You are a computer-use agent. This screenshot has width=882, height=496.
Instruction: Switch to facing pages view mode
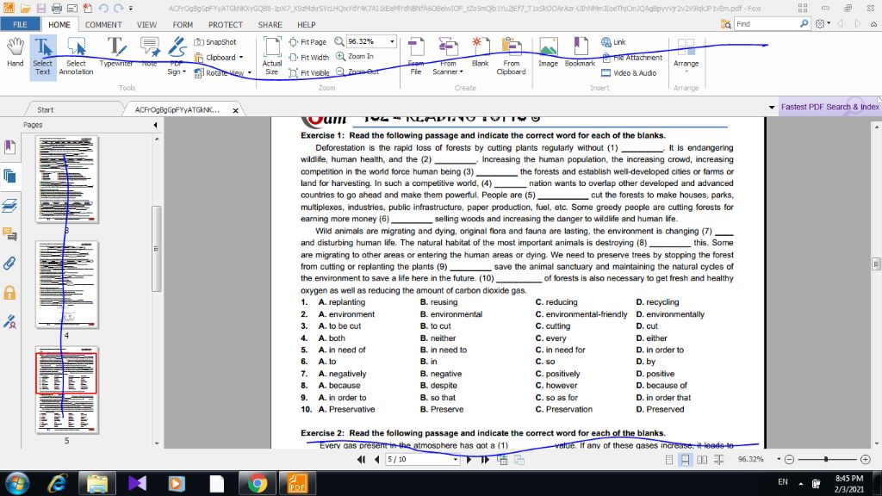click(x=702, y=460)
